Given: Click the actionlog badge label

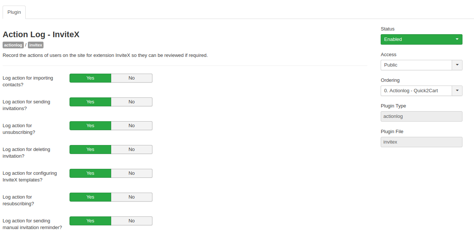Looking at the screenshot, I should [x=13, y=45].
